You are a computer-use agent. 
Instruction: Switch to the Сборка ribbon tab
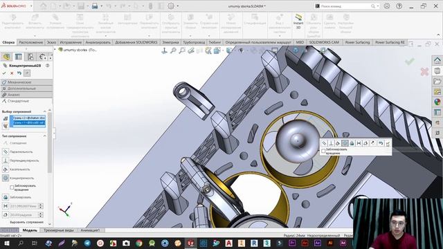click(8, 42)
